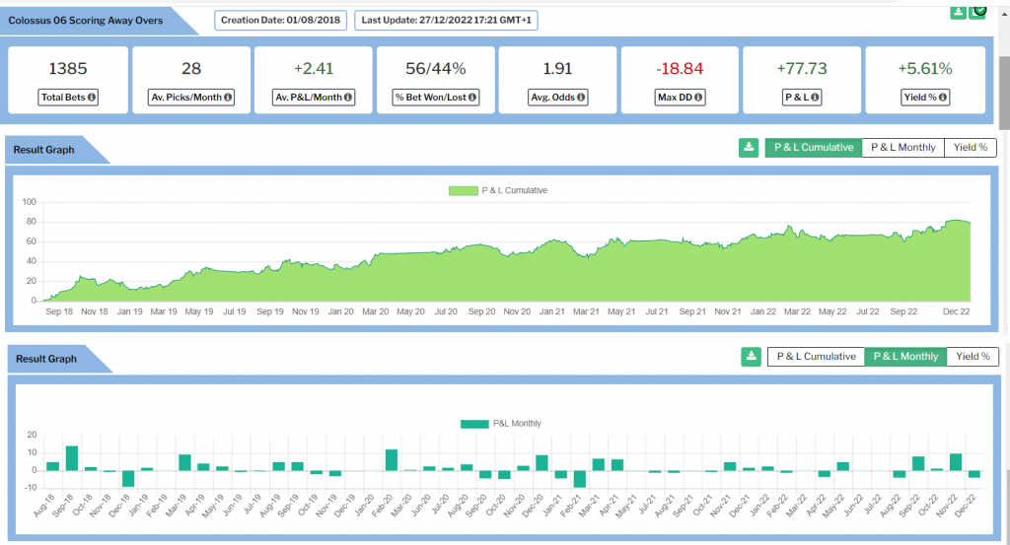
Task: Click the info icon beside Avg. Odds
Action: (x=581, y=98)
